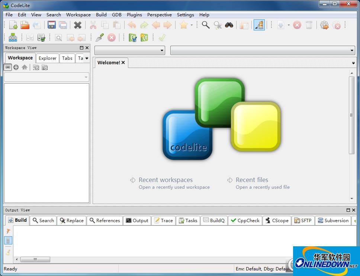Viewport: 360px width, 276px height.
Task: Open the bookmark star dropdown arrow
Action: click(192, 25)
